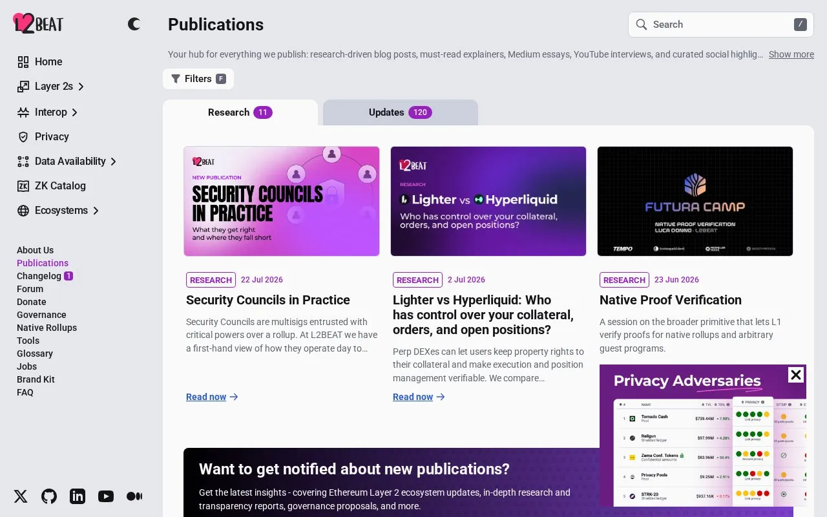Open the Brand Kit link

tap(36, 379)
